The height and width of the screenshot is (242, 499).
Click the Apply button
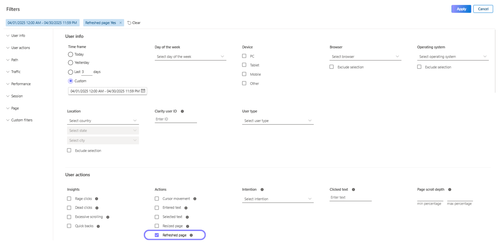461,9
